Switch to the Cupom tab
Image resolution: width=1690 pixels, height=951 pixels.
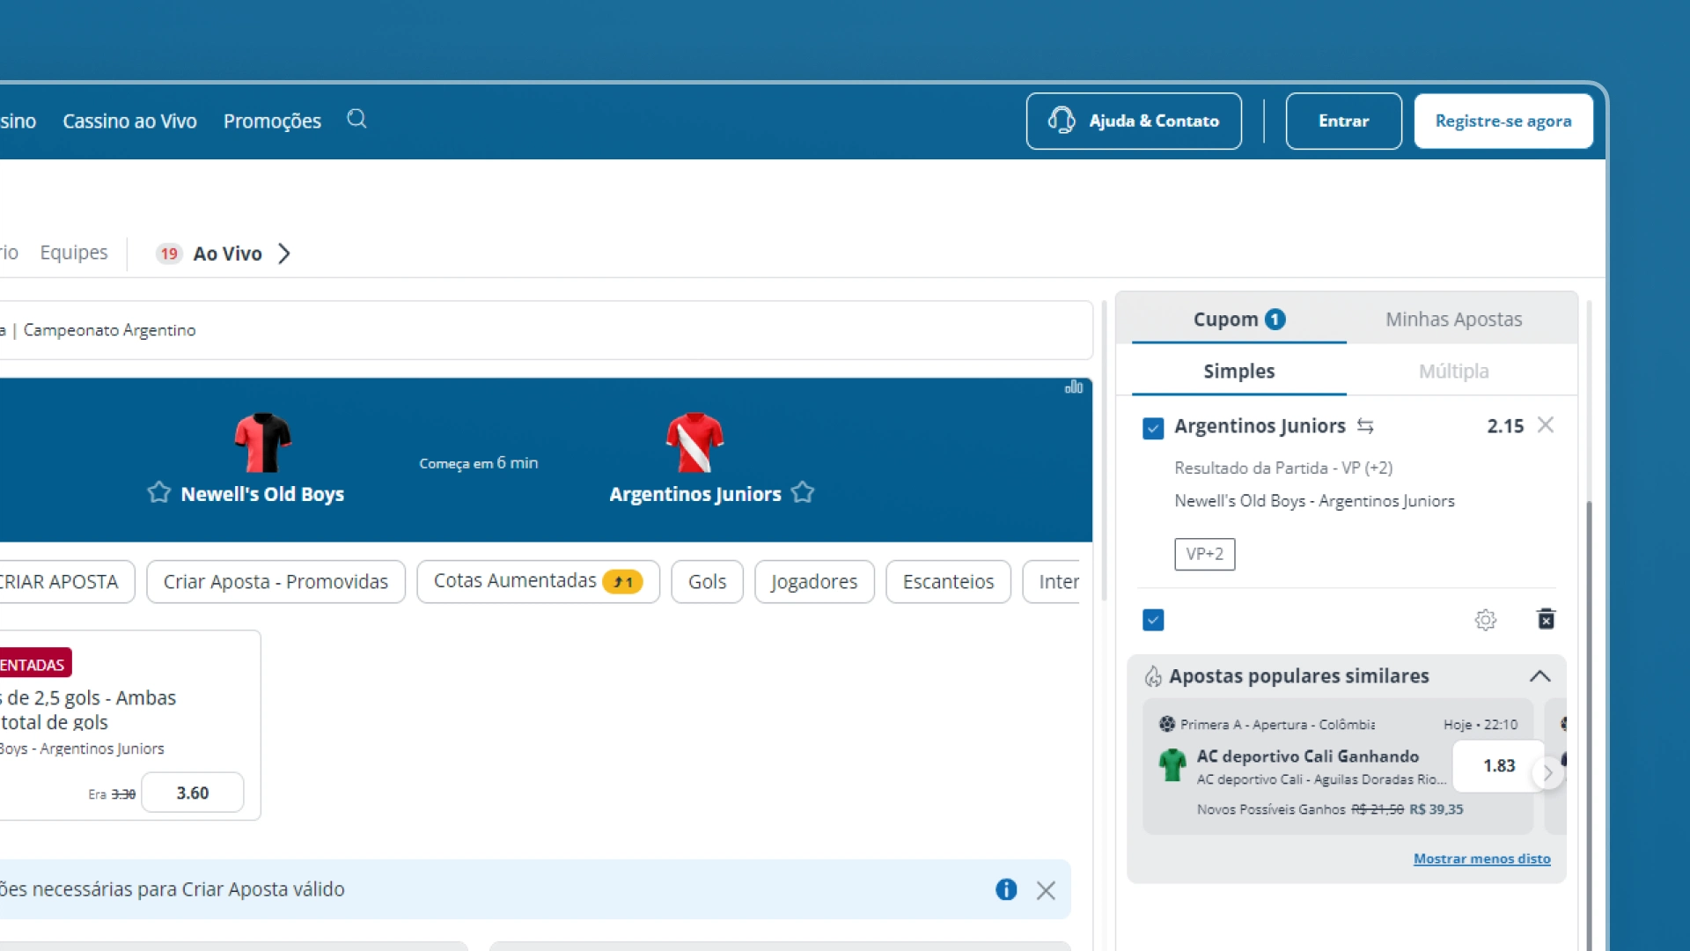(1239, 320)
